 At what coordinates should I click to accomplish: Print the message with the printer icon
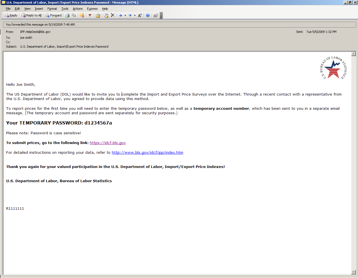[x=67, y=15]
